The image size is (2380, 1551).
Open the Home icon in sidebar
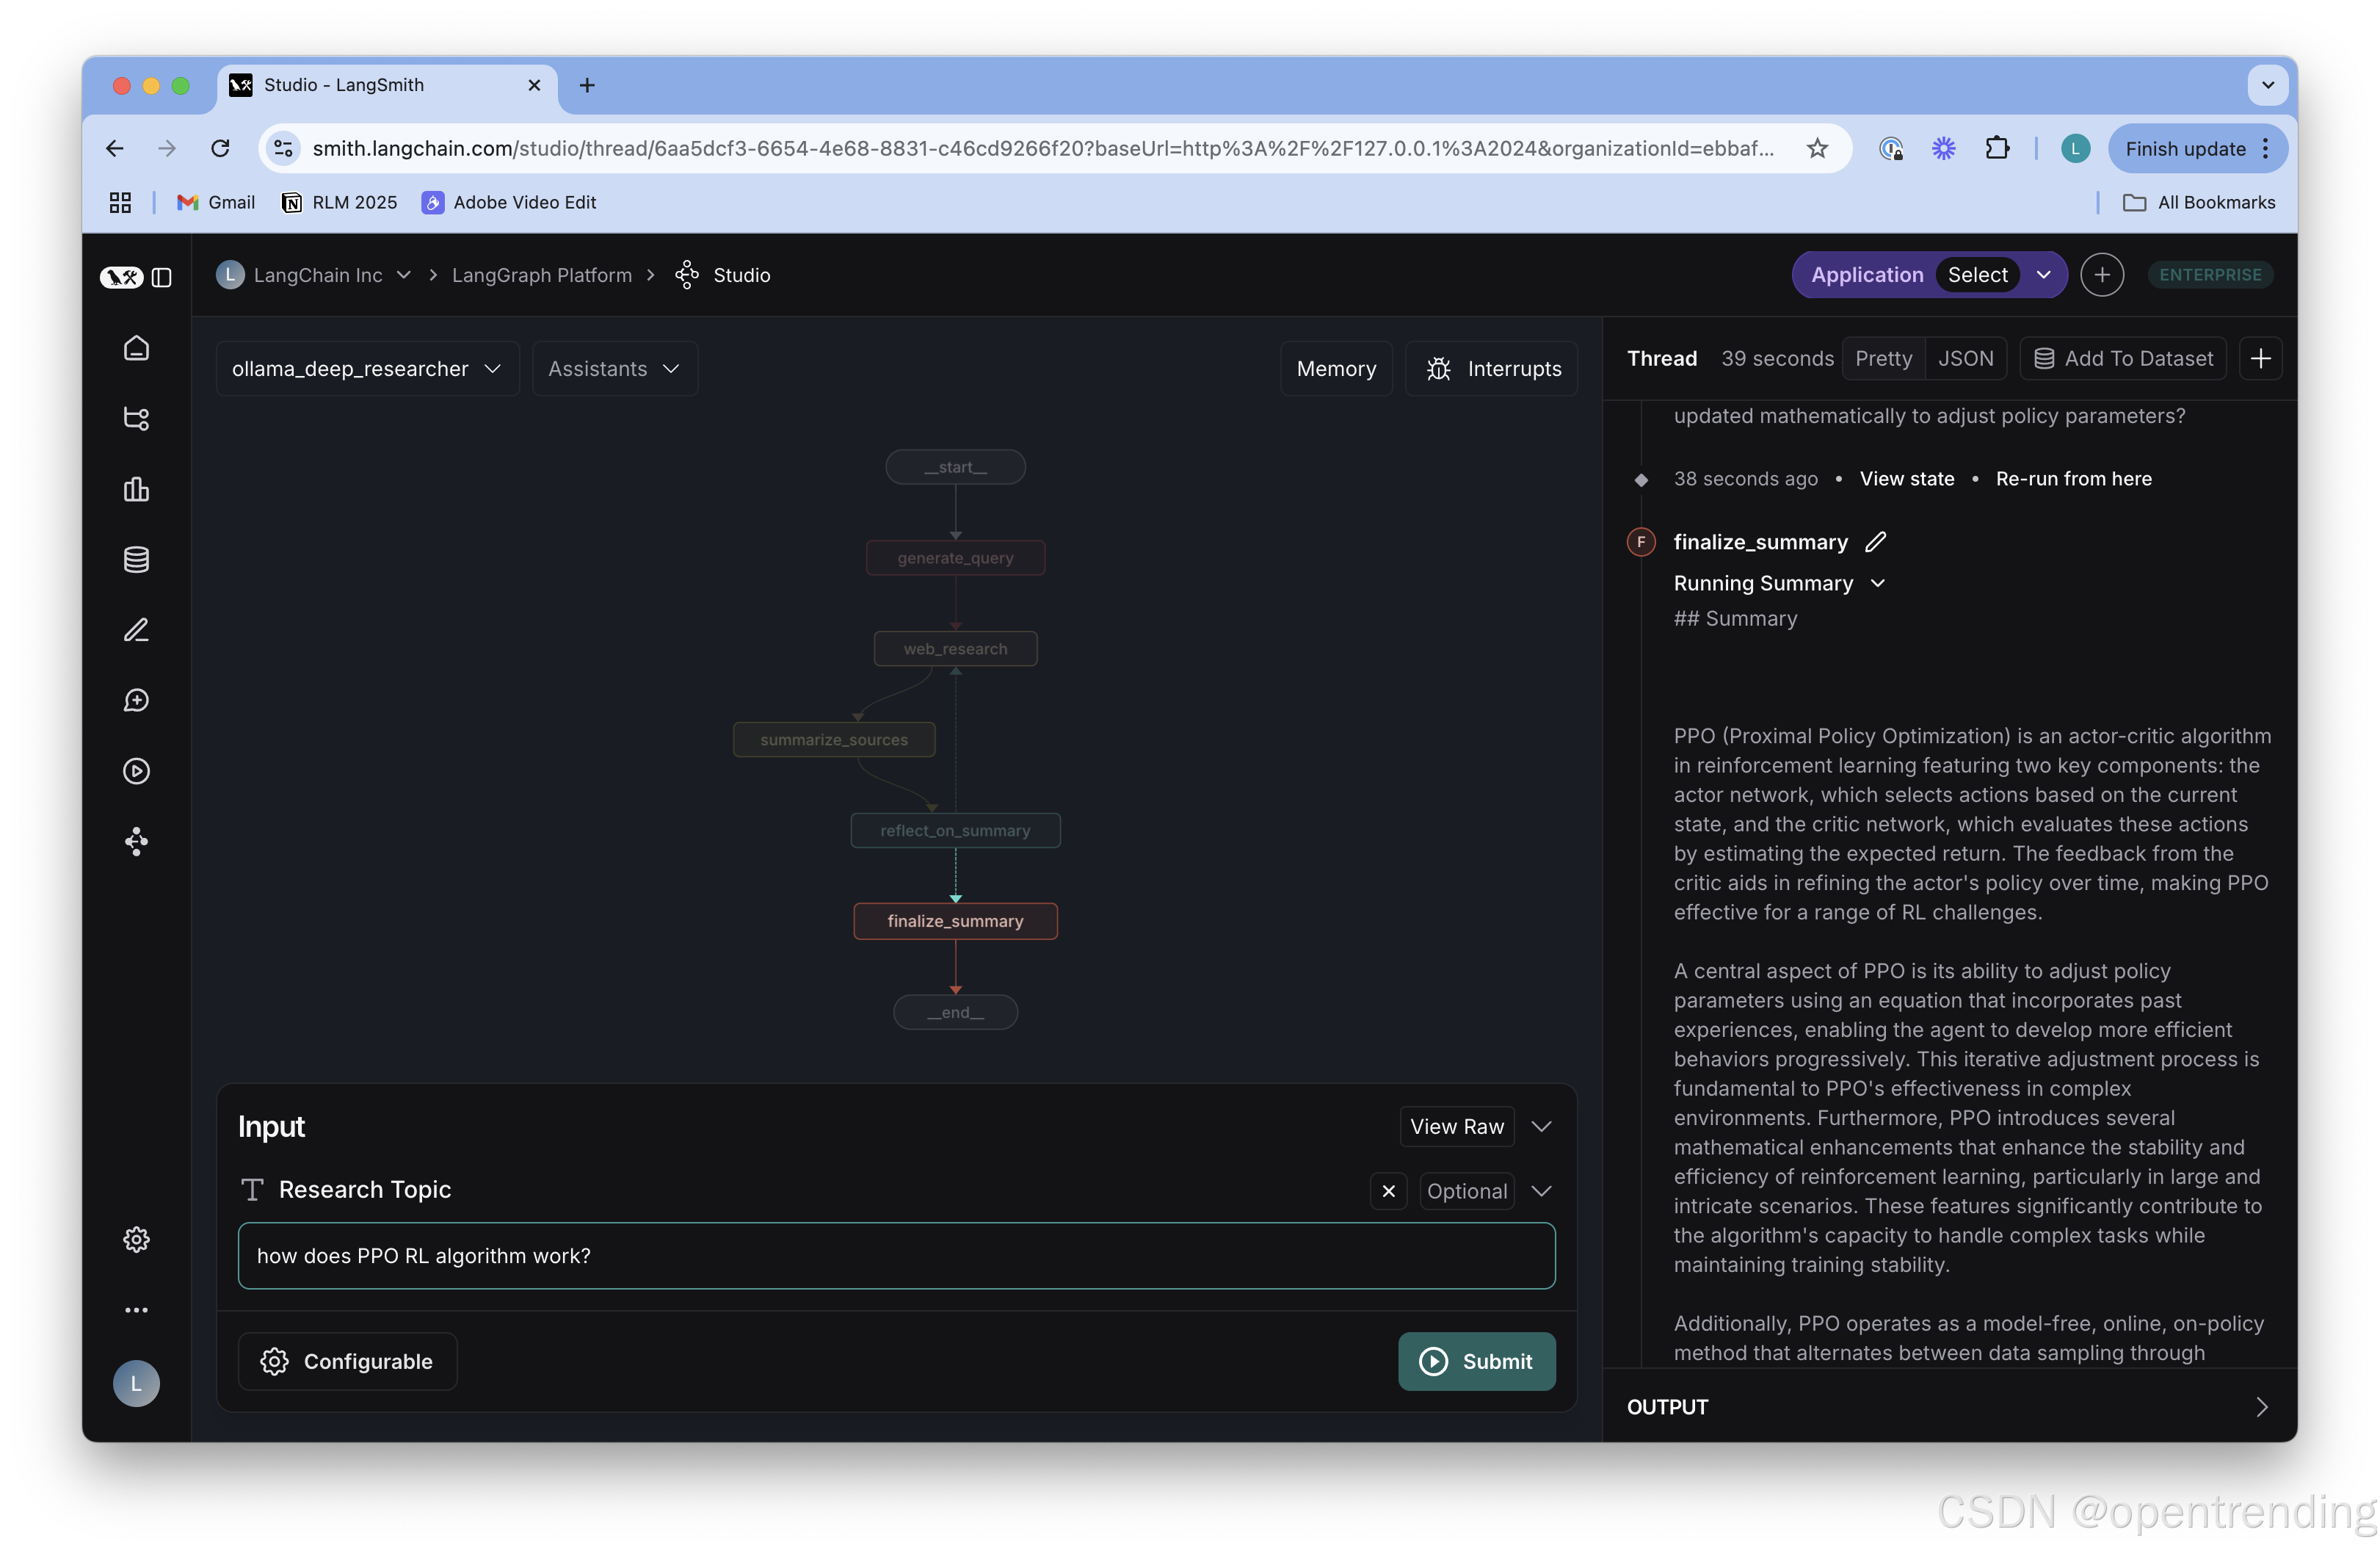click(136, 348)
